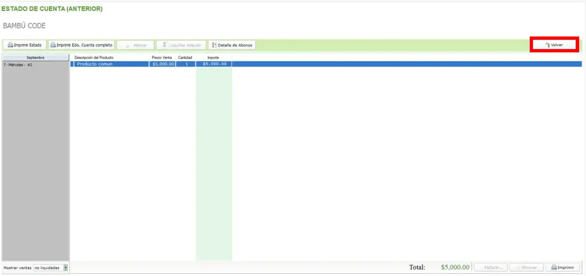Click the Importe column header

(x=213, y=58)
